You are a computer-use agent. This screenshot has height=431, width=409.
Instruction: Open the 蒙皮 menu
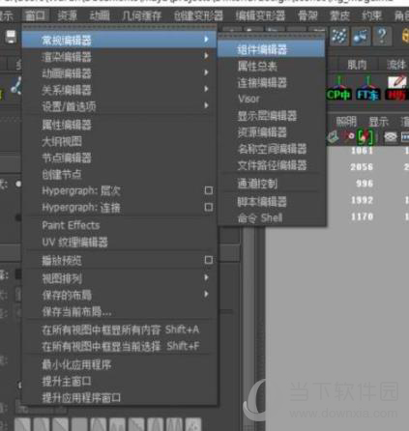tap(339, 15)
